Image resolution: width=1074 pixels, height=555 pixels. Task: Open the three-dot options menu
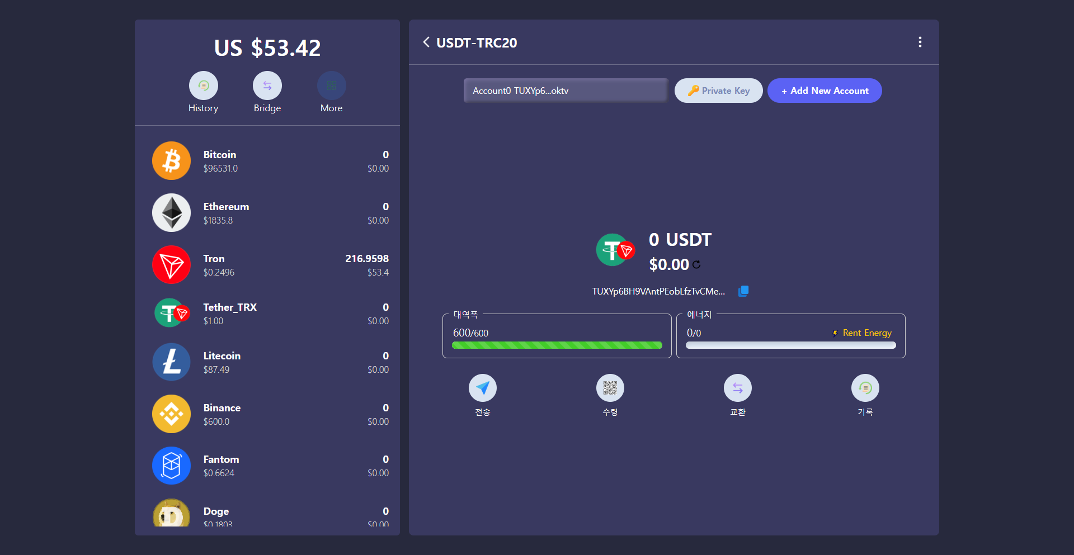[x=920, y=42]
